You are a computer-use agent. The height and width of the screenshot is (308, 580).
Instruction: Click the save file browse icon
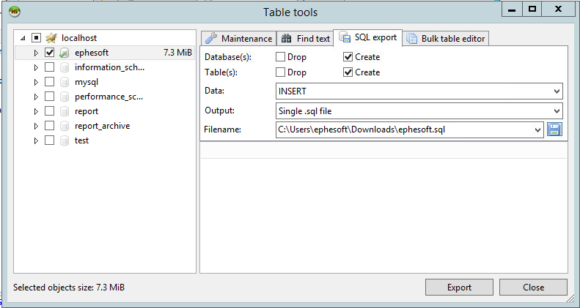click(554, 129)
